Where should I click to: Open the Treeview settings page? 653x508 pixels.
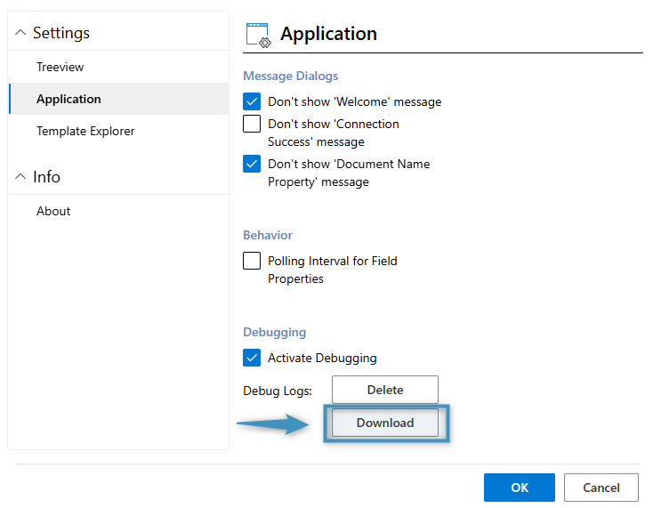[x=60, y=67]
